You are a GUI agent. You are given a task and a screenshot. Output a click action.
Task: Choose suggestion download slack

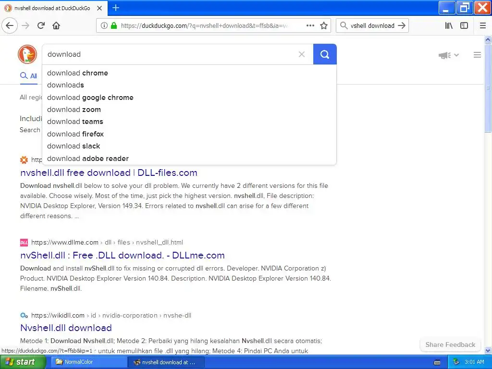point(189,146)
